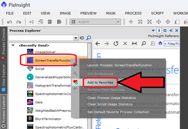Viewport: 188px width, 129px height.
Task: Click the Redo icon in the toolbar
Action: (x=19, y=22)
